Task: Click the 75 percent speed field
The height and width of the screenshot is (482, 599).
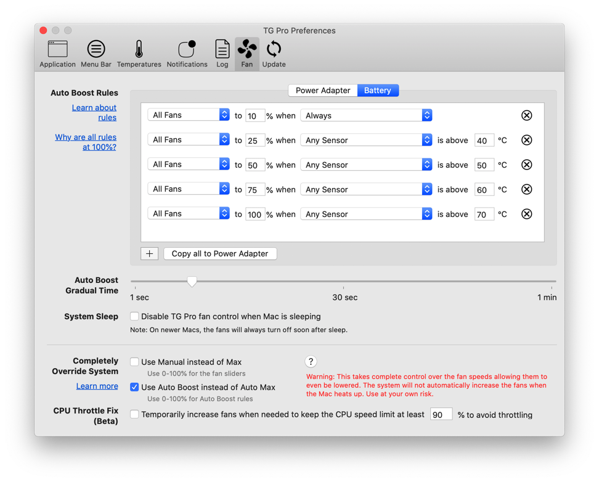Action: 255,190
